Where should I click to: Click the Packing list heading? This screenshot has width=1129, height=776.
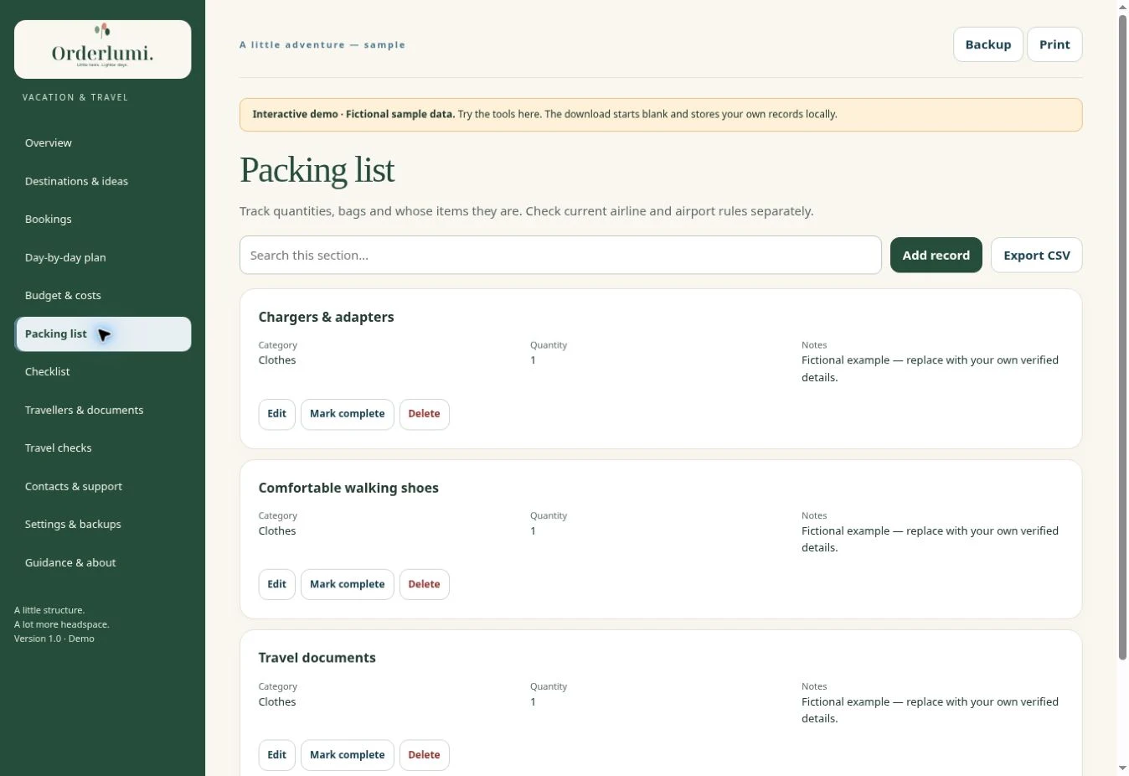(x=317, y=170)
